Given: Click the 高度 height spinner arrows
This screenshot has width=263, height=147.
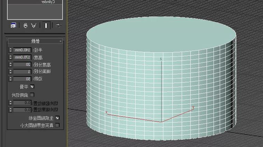Looking at the screenshot, I should coord(10,57).
